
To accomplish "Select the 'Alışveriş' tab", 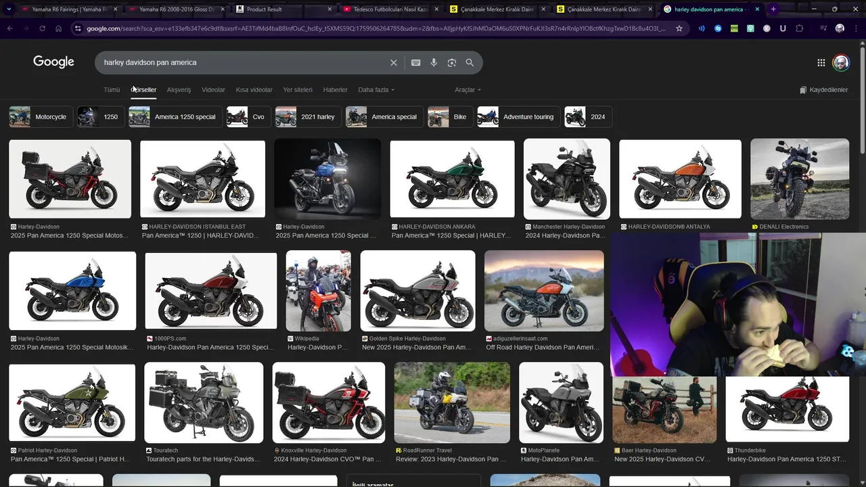I will 179,90.
